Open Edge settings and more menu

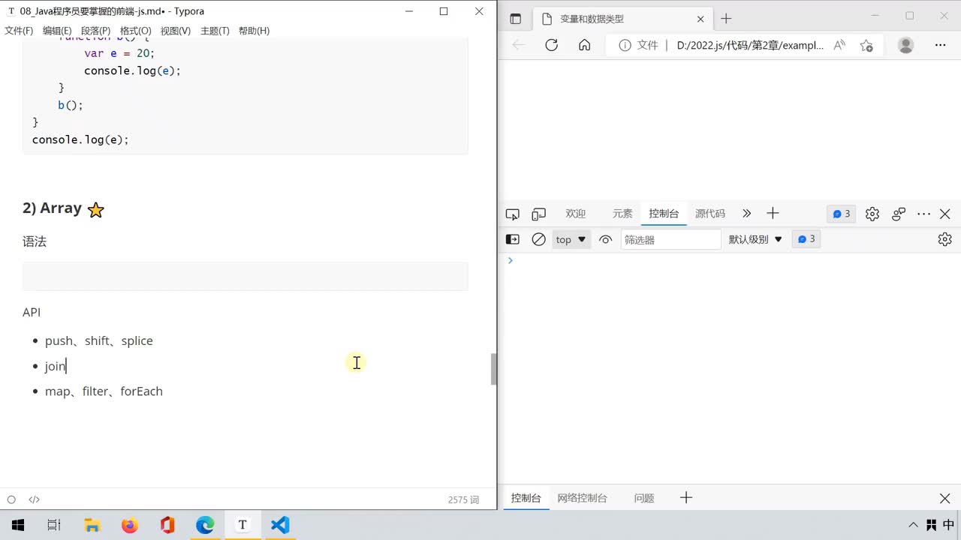941,45
